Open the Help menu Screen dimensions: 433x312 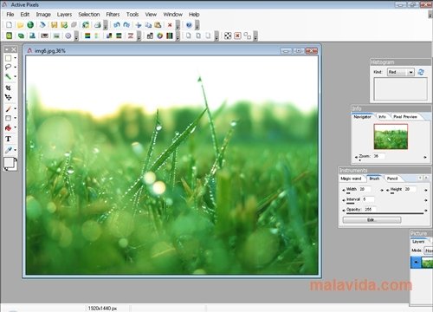194,15
